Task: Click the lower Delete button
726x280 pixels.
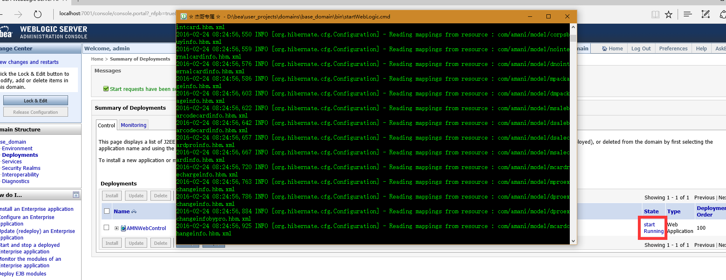Action: point(161,243)
